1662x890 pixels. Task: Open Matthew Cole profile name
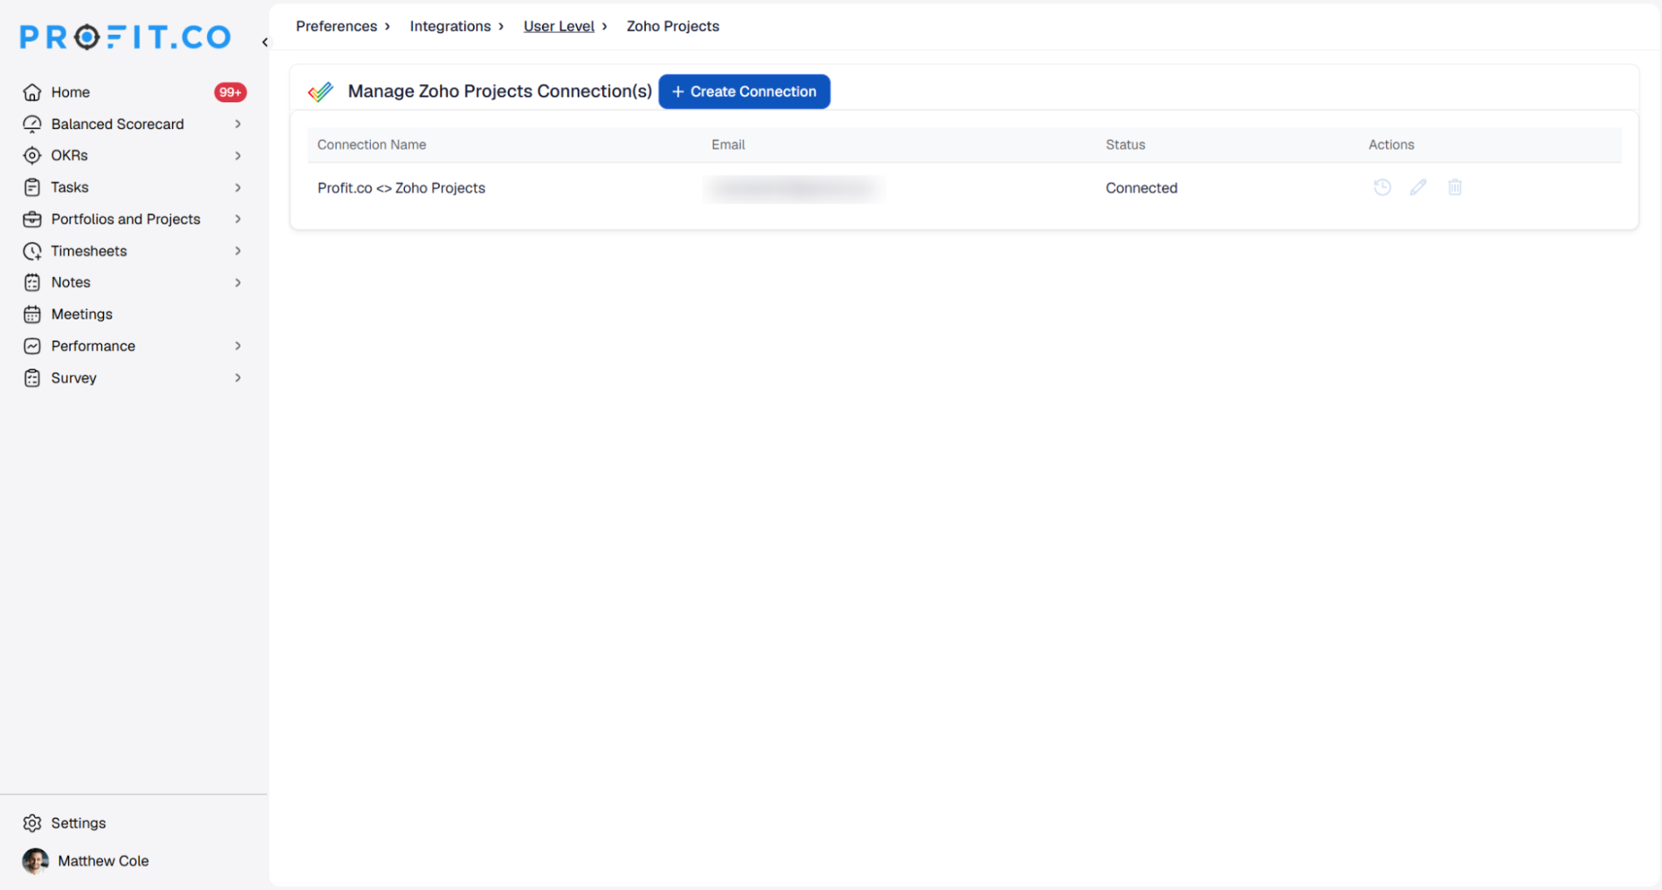pyautogui.click(x=103, y=861)
